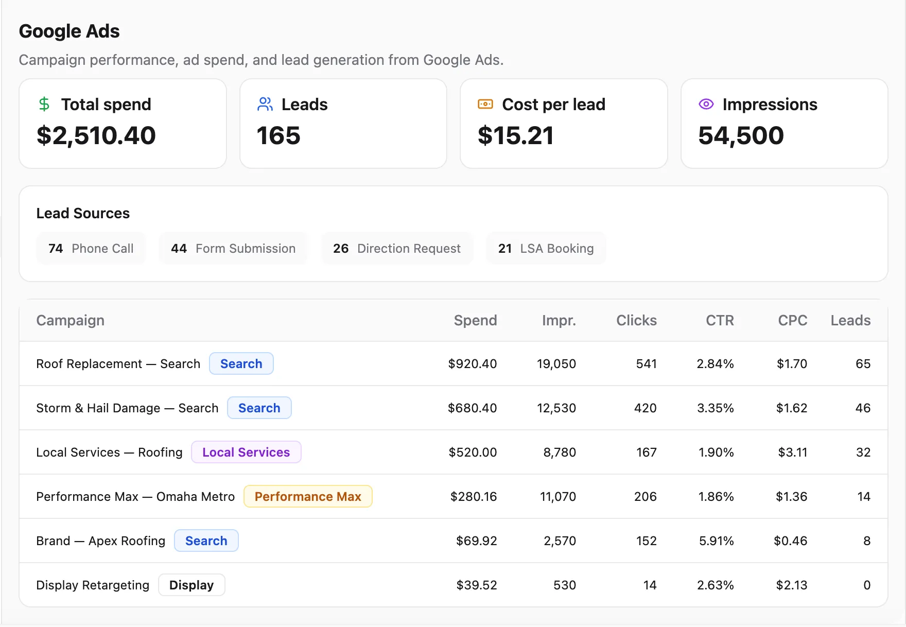This screenshot has height=627, width=906.
Task: Sort by the Leads column header
Action: coord(851,321)
